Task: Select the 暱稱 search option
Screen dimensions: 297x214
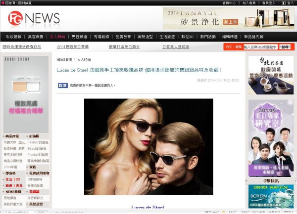Action: pyautogui.click(x=238, y=47)
